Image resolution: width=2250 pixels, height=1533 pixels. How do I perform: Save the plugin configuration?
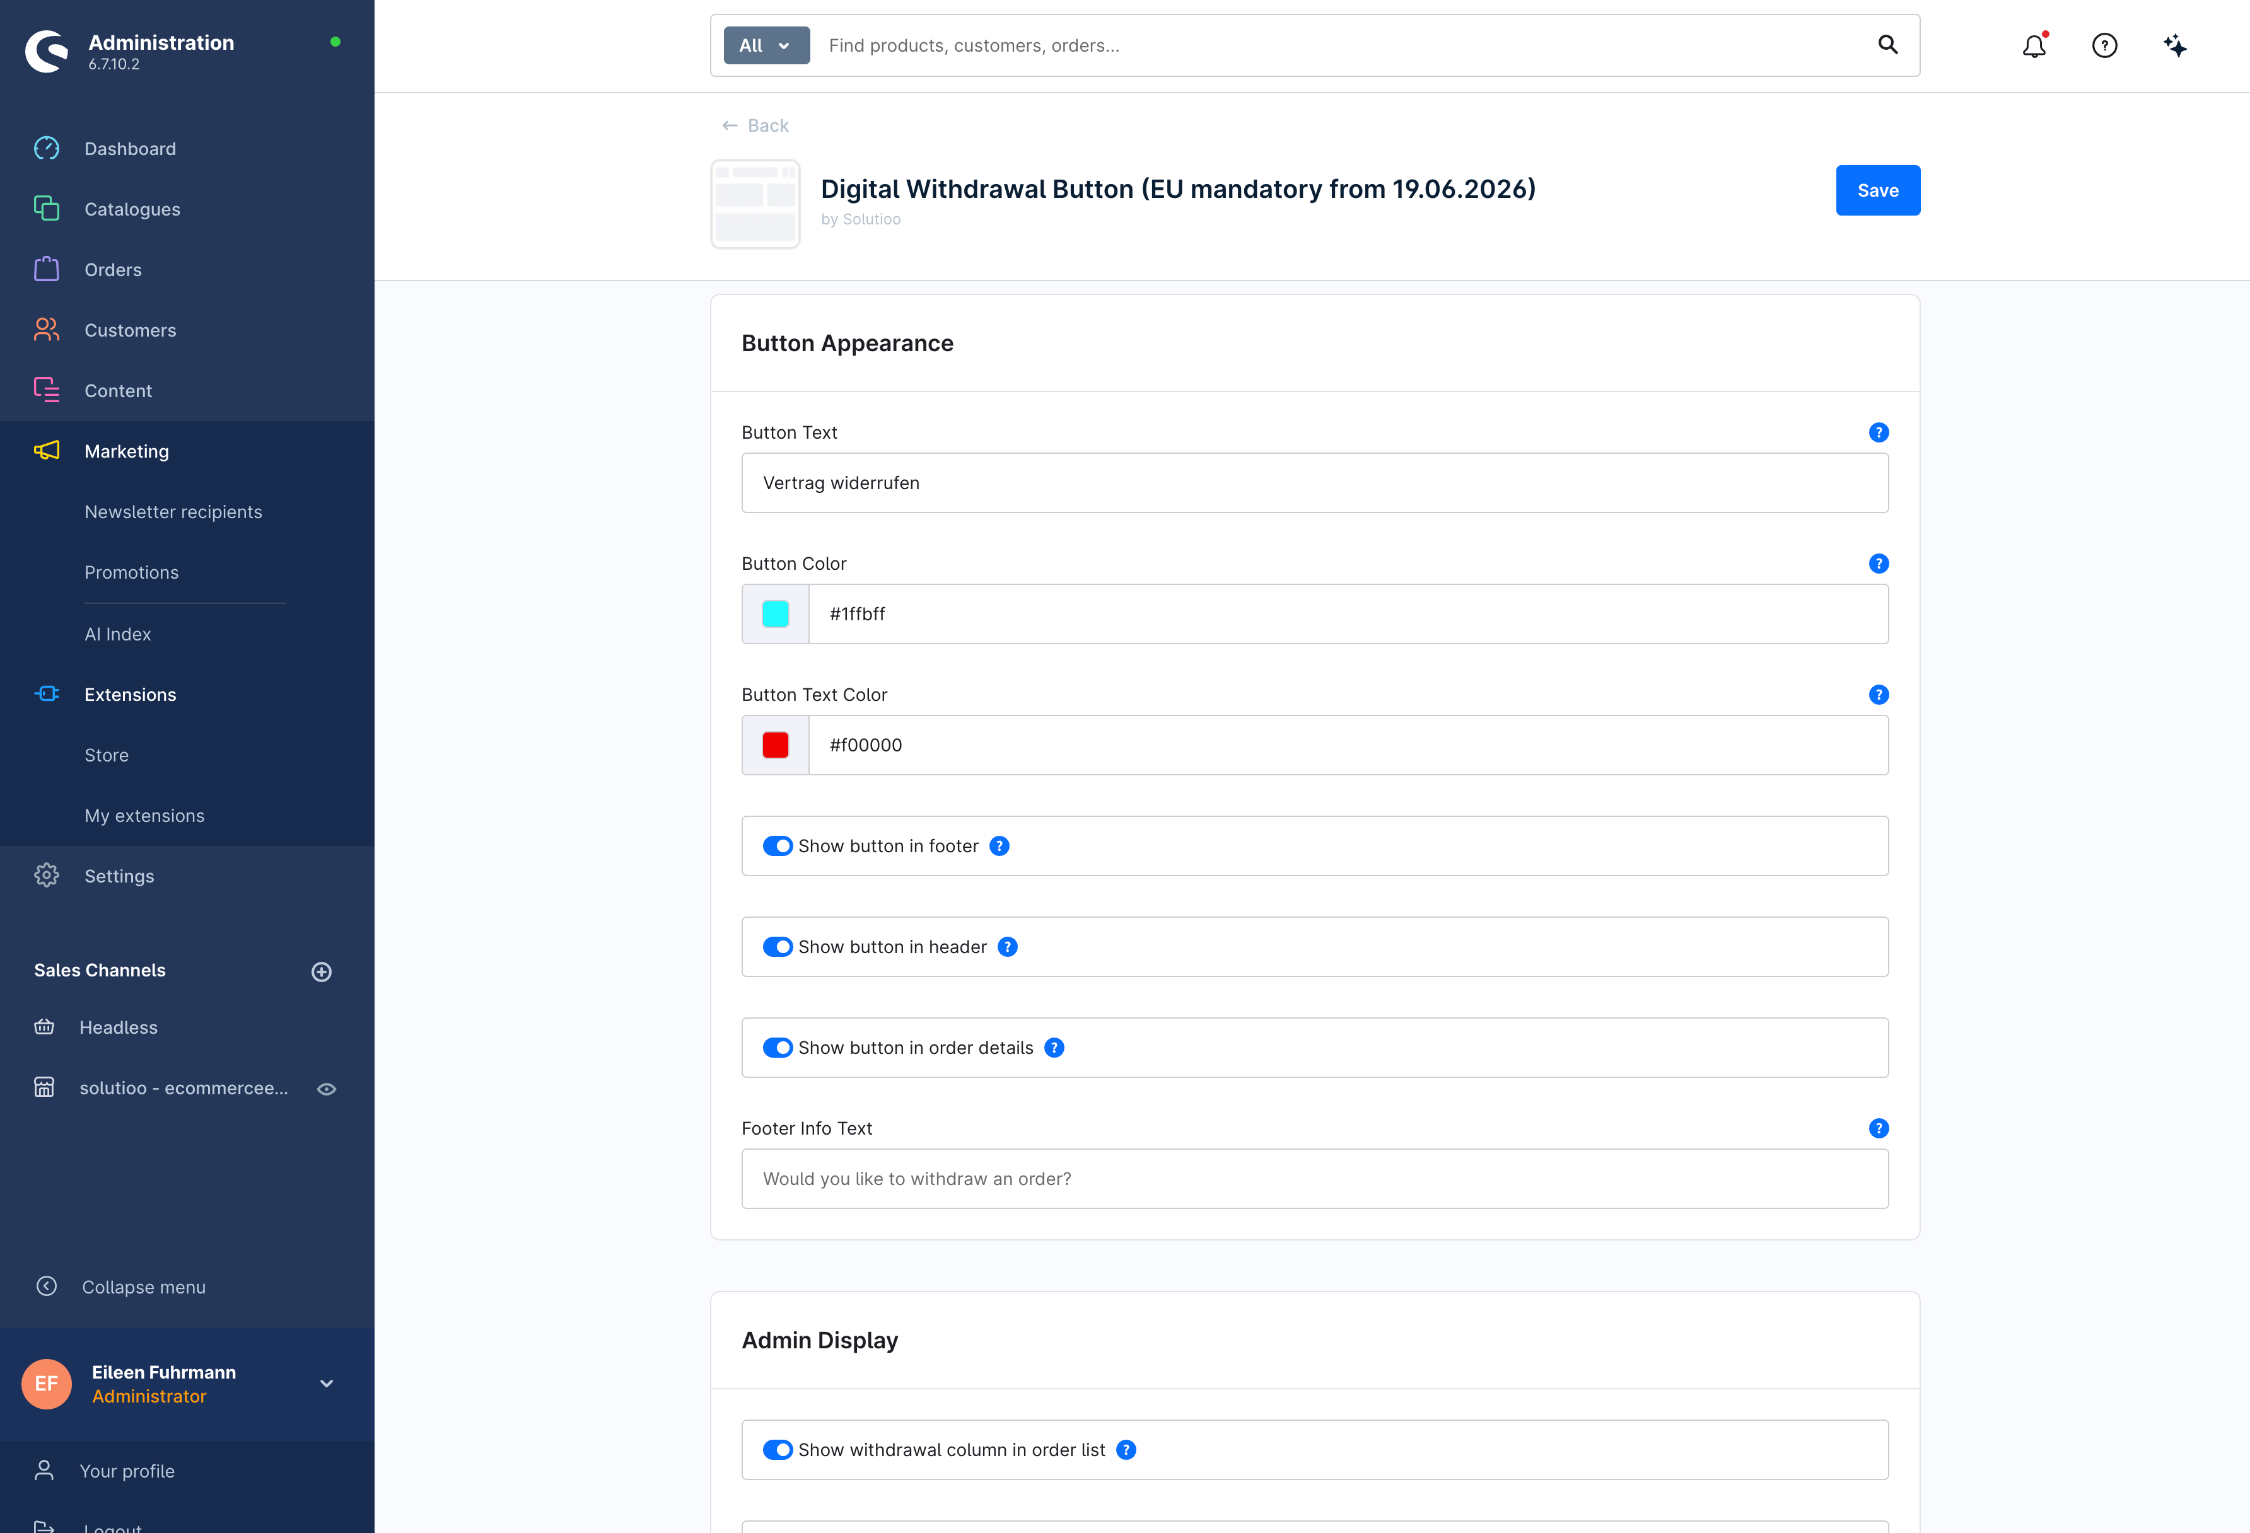click(1877, 190)
